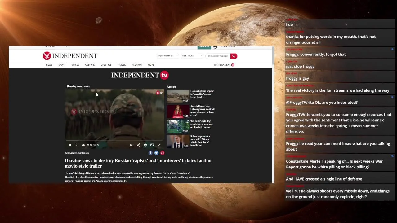Click the 'Ukraine vows to destroy' article headline

click(138, 163)
